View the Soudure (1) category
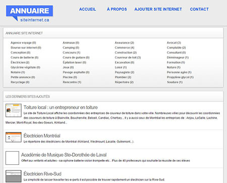The height and width of the screenshot is (183, 227). pyautogui.click(x=175, y=82)
